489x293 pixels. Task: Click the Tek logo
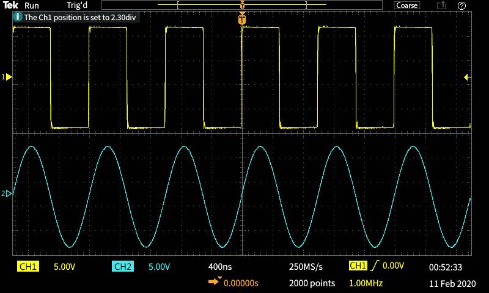tap(10, 5)
